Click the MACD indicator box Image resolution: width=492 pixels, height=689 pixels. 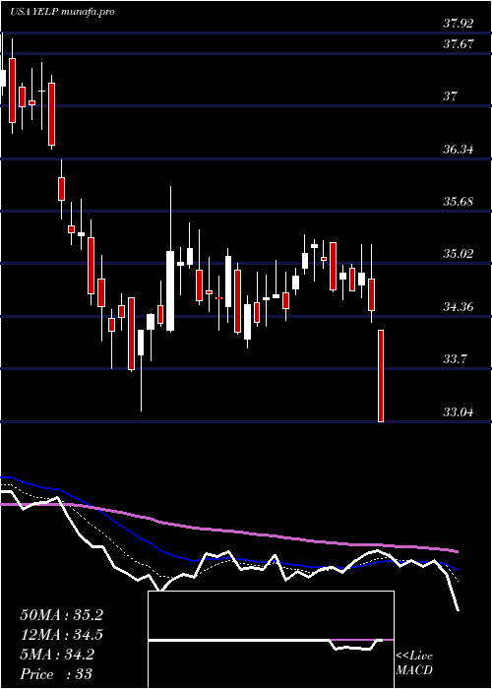(x=271, y=640)
